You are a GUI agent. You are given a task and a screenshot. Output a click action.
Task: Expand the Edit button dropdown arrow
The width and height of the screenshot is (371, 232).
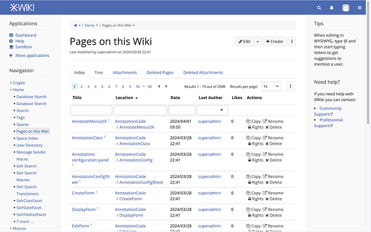(x=257, y=41)
